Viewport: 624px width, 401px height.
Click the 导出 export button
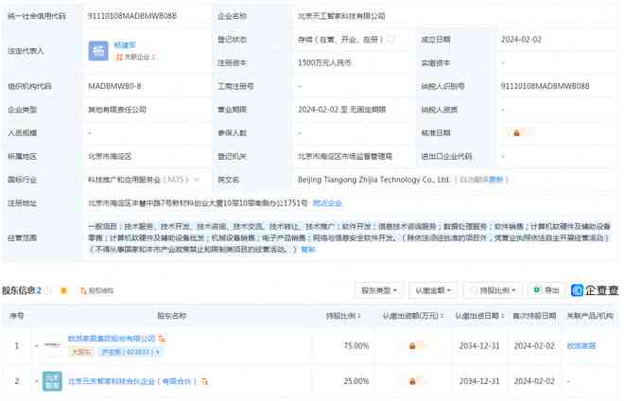point(546,290)
